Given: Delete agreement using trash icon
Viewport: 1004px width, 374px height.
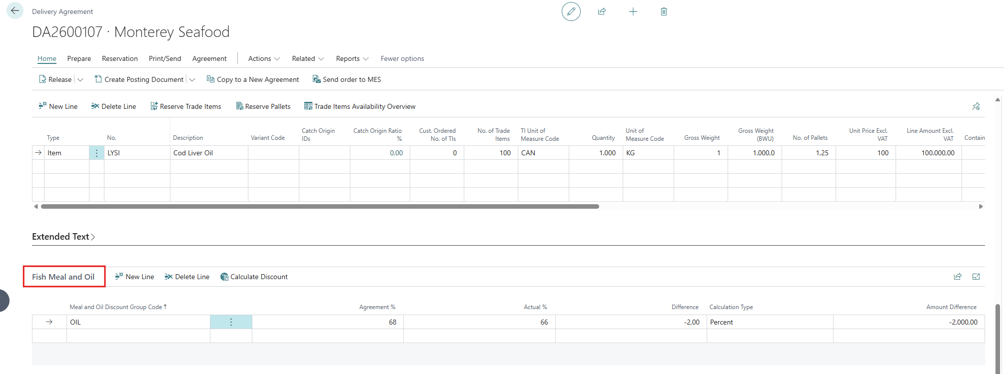Looking at the screenshot, I should [664, 11].
